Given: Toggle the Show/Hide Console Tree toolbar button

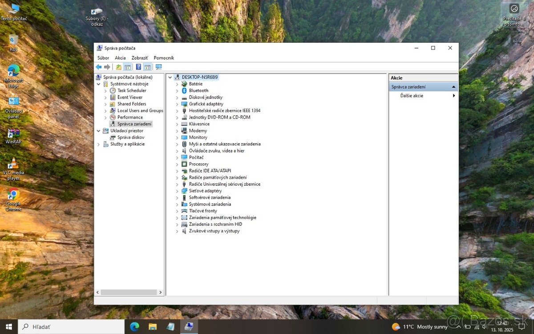Looking at the screenshot, I should (128, 67).
